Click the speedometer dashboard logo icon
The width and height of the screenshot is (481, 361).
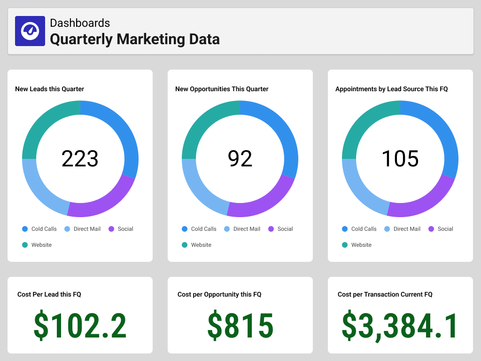coord(30,31)
